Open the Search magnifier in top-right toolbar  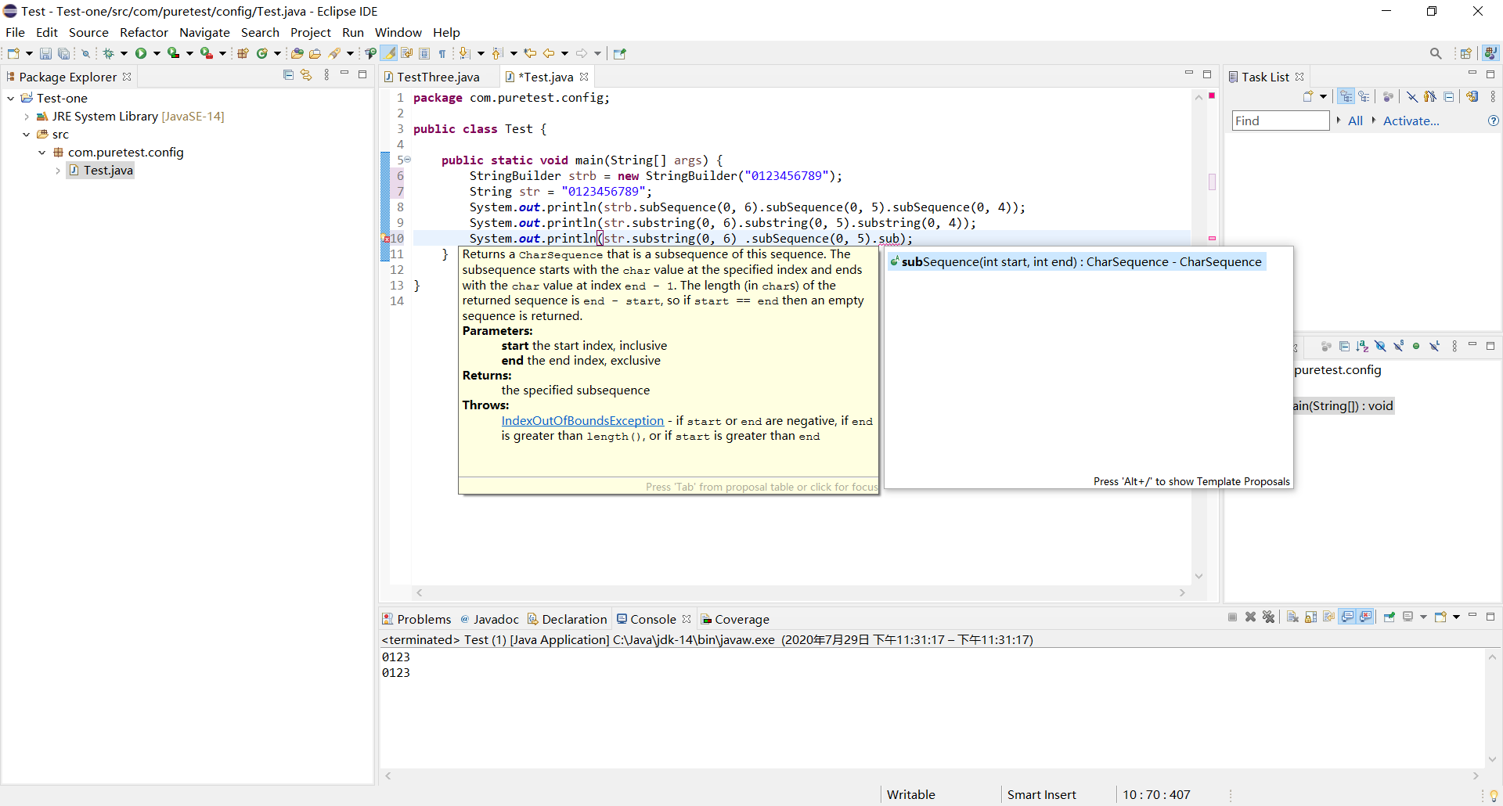coord(1436,53)
